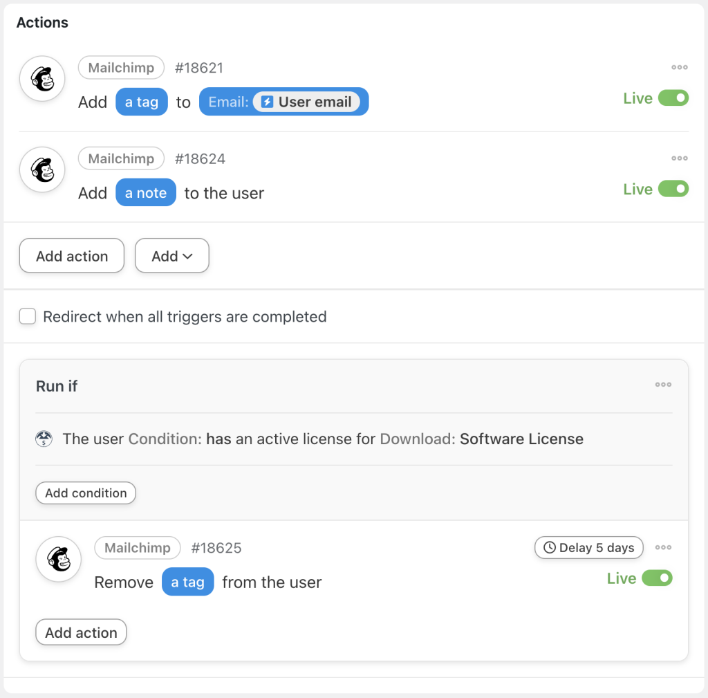Turn off Live for the Remove a tag action

(x=656, y=578)
